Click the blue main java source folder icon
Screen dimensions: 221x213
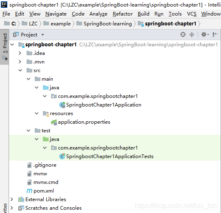[46, 88]
